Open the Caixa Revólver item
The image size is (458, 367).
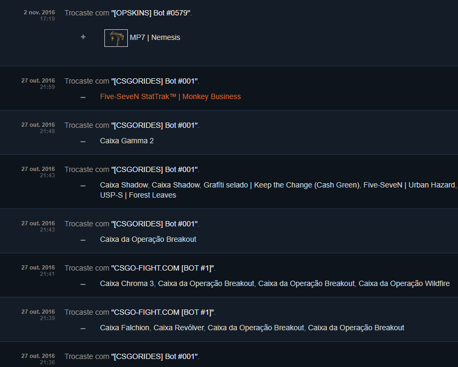coord(178,328)
